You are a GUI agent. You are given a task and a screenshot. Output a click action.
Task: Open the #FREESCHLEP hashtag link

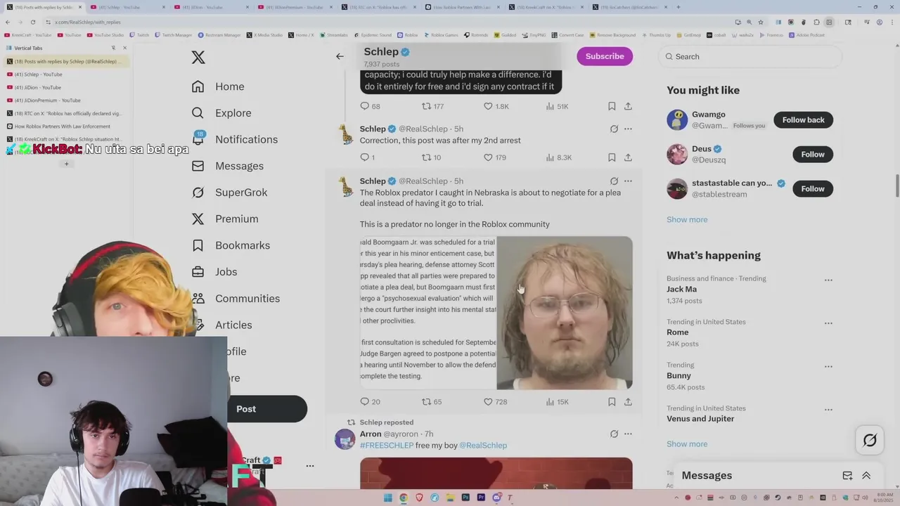[387, 445]
